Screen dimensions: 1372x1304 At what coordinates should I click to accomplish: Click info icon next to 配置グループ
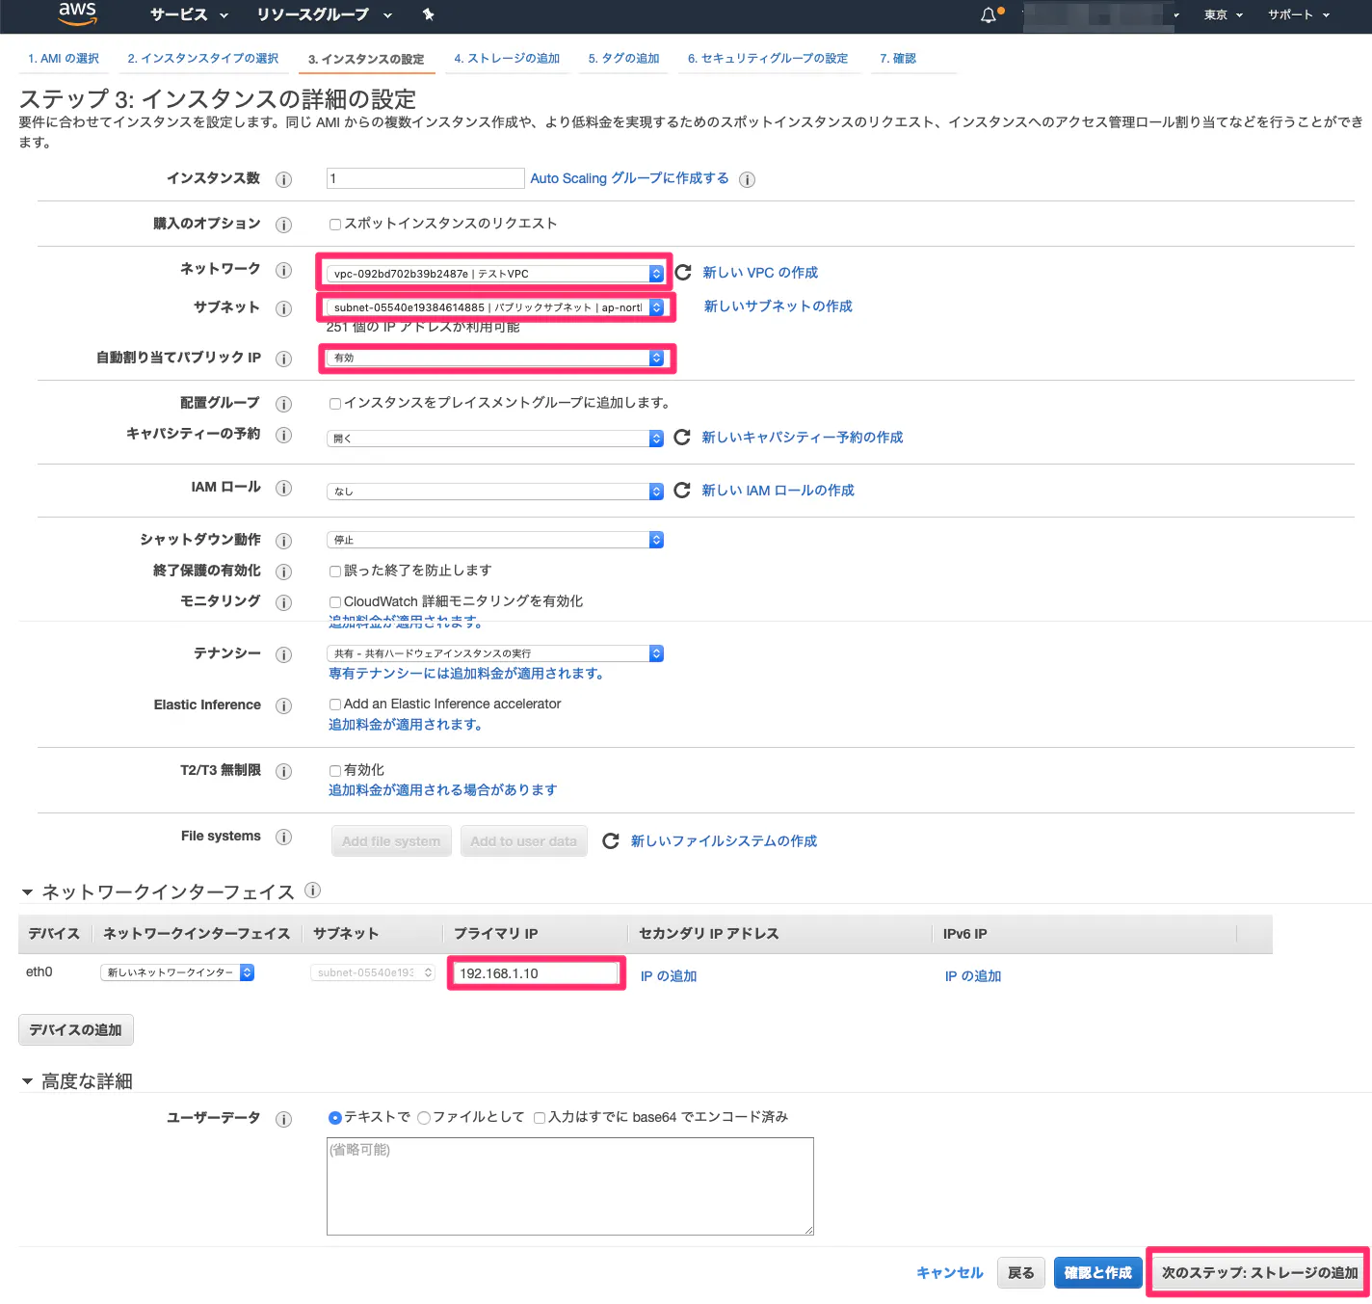(x=283, y=404)
